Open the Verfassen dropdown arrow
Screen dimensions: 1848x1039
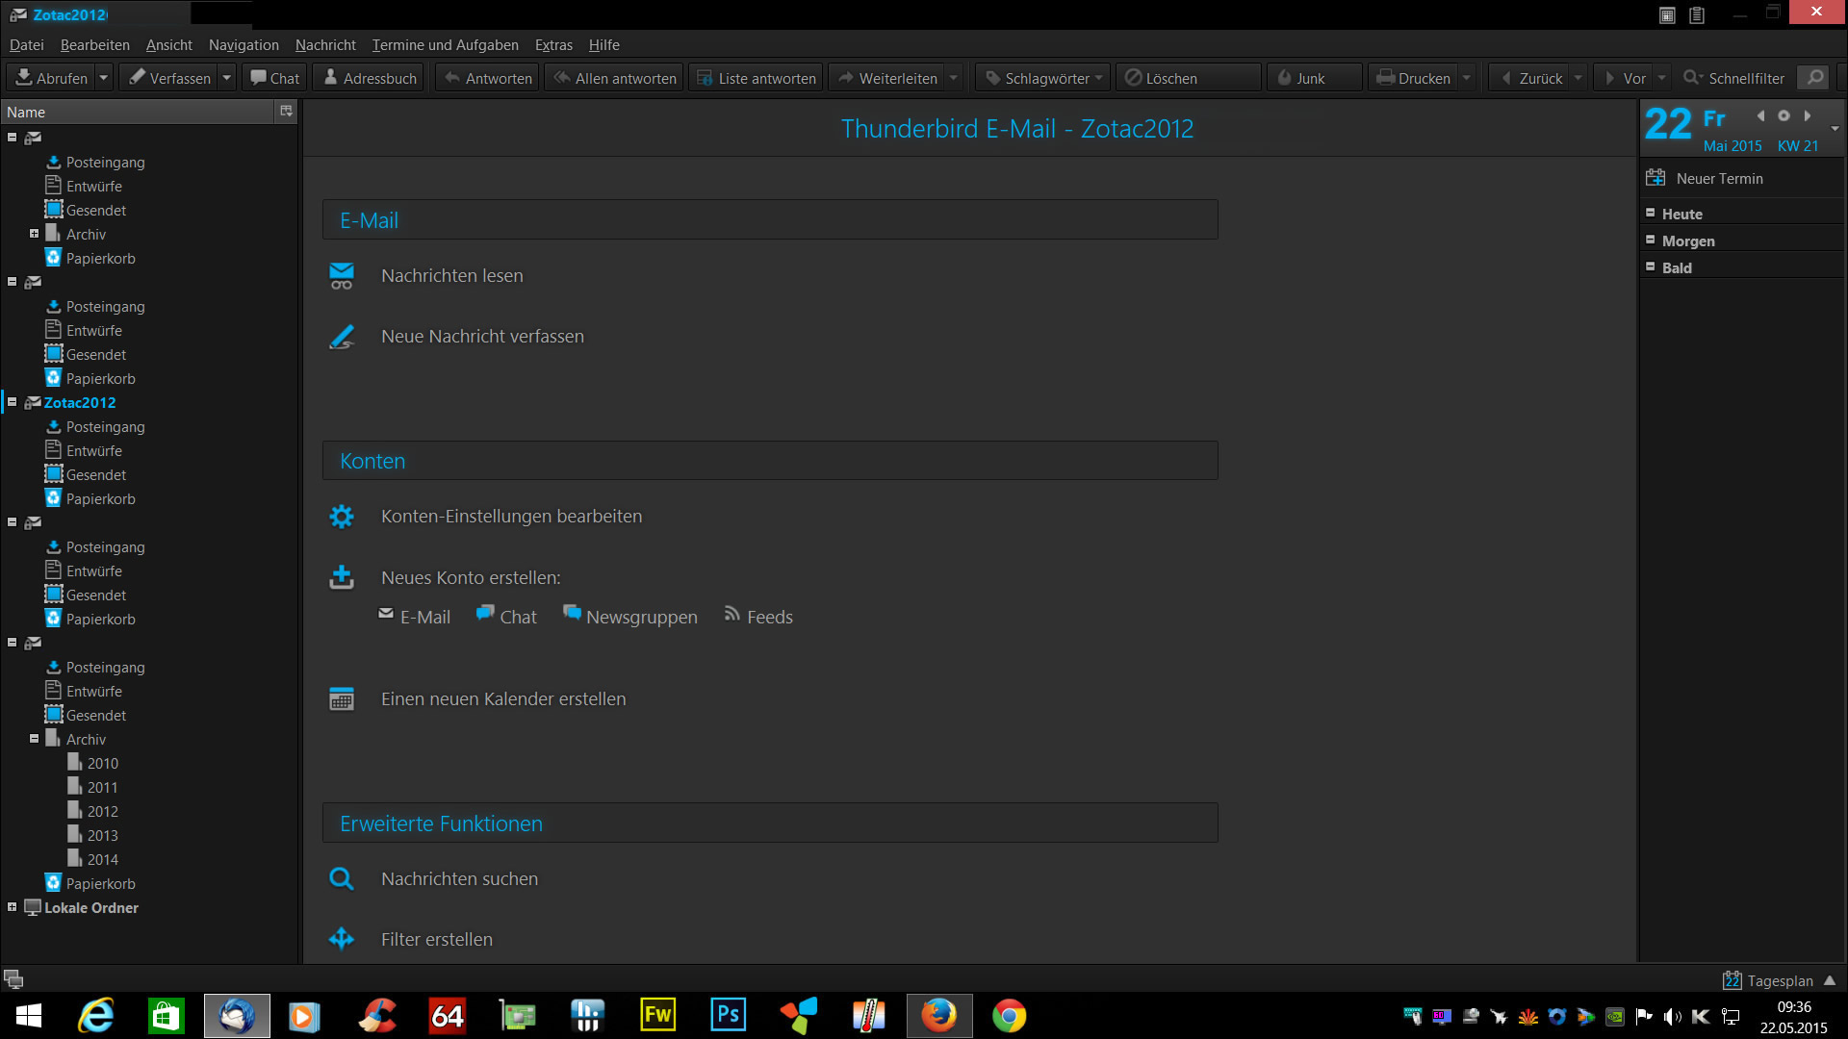(226, 78)
